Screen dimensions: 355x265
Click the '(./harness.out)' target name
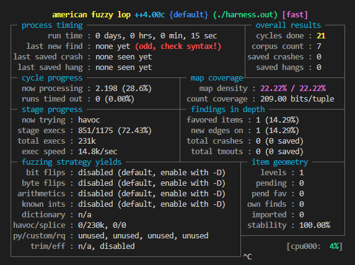click(x=245, y=15)
